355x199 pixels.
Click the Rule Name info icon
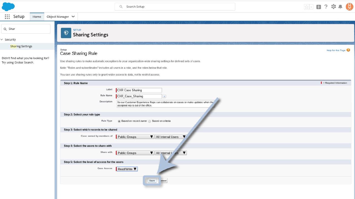[164, 96]
